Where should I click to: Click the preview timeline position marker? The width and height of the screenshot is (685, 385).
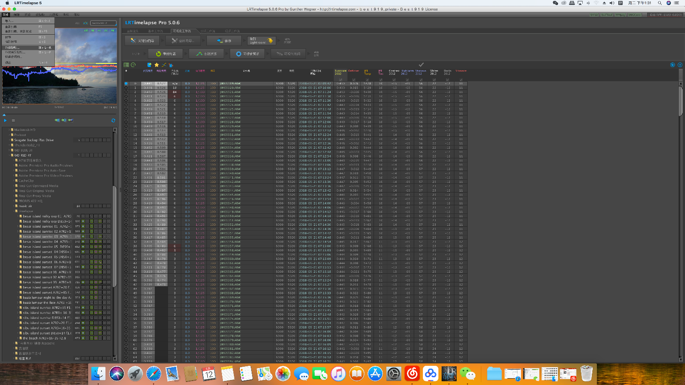tap(4, 114)
